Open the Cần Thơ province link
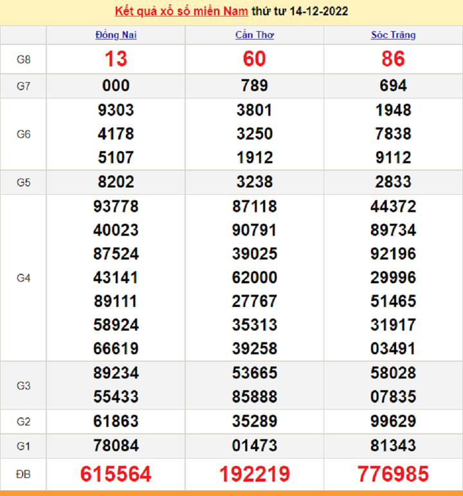This screenshot has width=463, height=496. 255,35
